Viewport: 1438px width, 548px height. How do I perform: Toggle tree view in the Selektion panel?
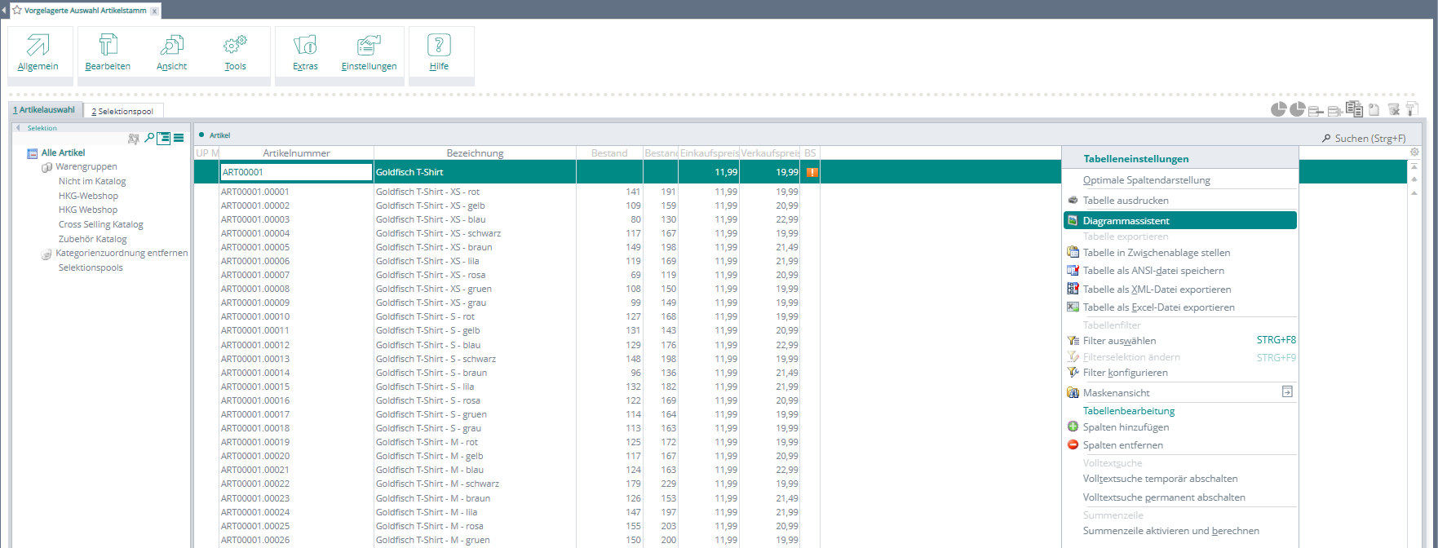click(x=164, y=139)
